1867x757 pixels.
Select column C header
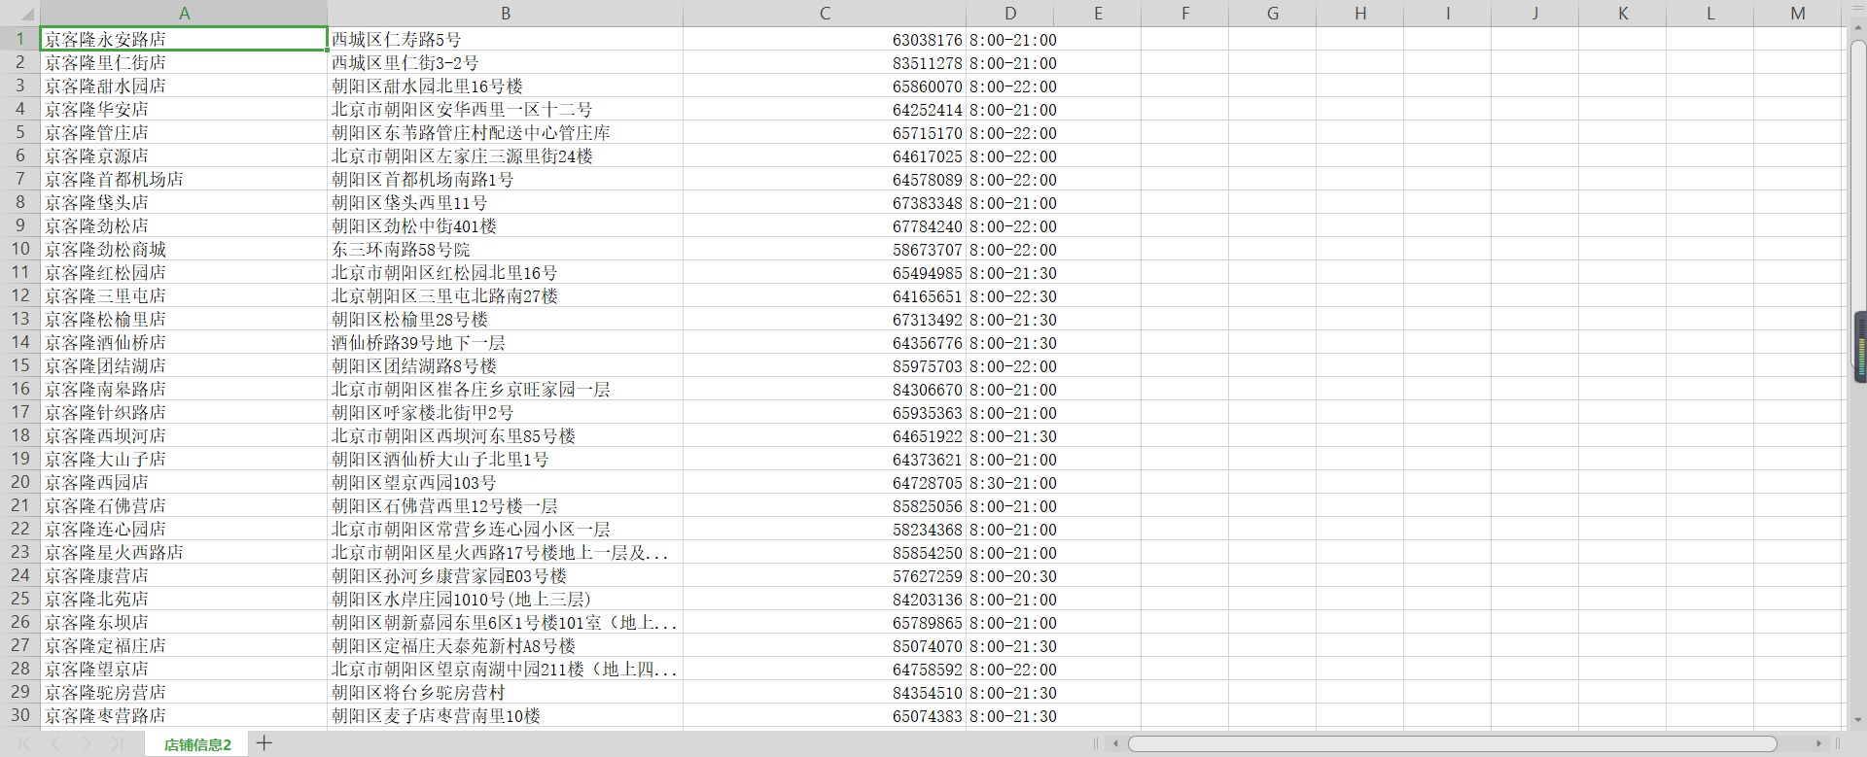pyautogui.click(x=825, y=14)
